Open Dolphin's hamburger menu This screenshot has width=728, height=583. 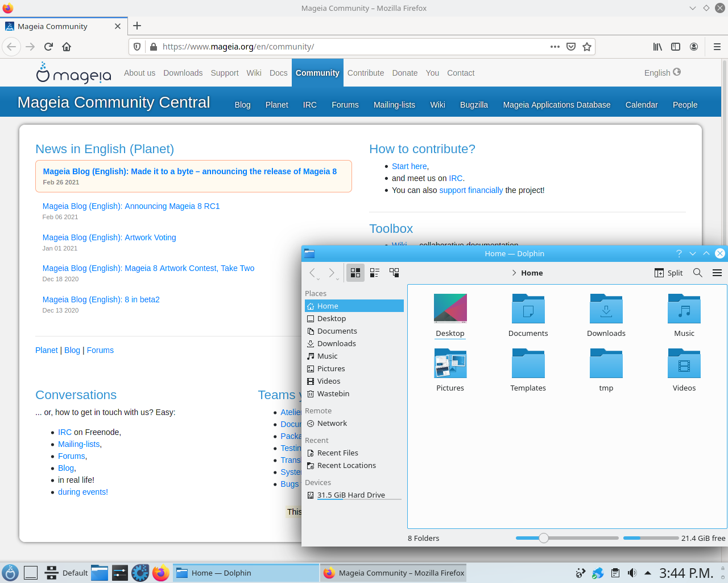[x=717, y=273]
